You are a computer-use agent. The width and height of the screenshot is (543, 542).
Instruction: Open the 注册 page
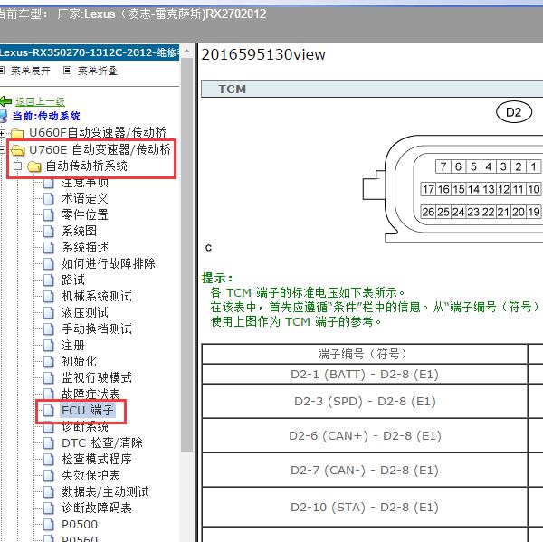pyautogui.click(x=73, y=345)
